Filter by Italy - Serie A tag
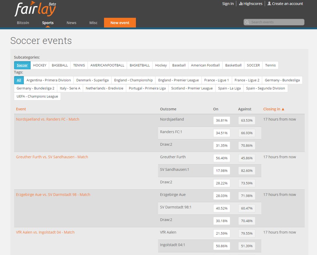317x255 pixels. [70, 88]
